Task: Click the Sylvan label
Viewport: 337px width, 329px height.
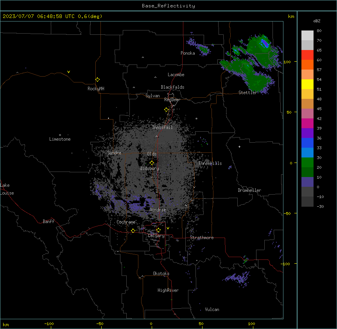Action: point(152,96)
